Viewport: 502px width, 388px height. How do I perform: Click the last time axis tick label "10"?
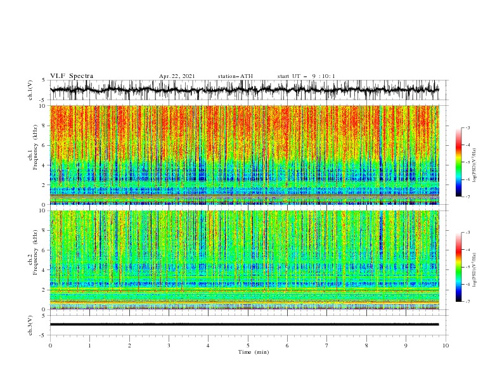click(446, 346)
